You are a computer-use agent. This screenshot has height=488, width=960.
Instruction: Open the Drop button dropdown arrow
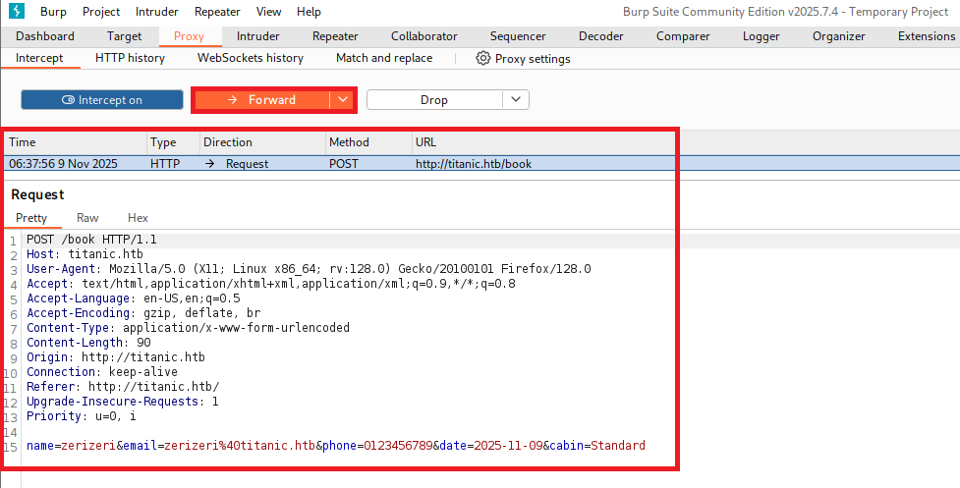(x=516, y=100)
